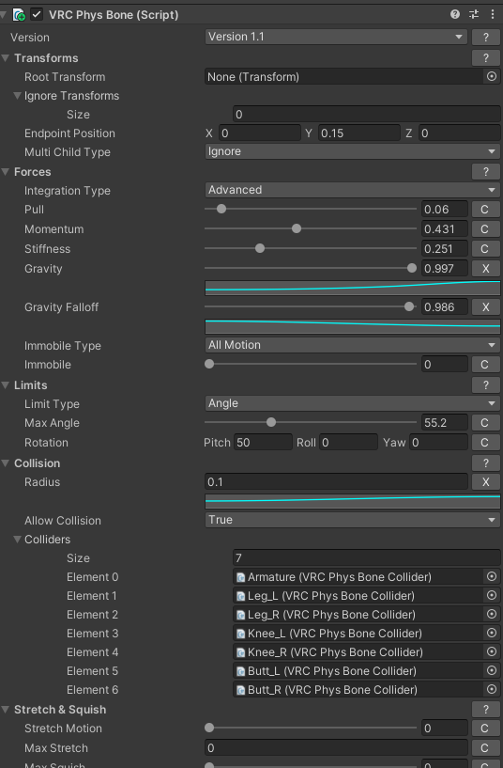The height and width of the screenshot is (768, 503).
Task: Click the Radius value field
Action: click(x=336, y=482)
